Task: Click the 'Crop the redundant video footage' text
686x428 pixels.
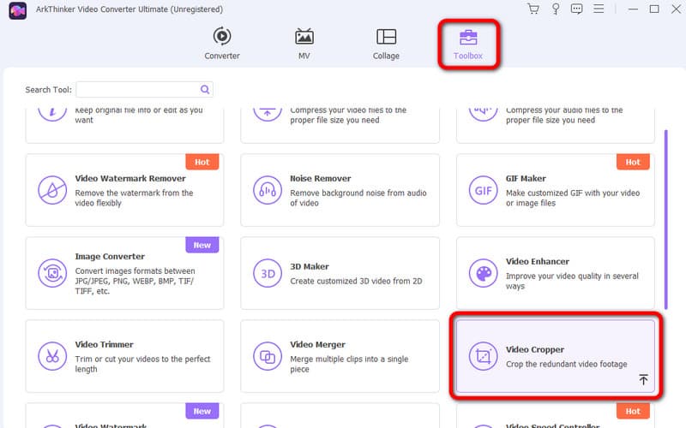Action: 566,364
